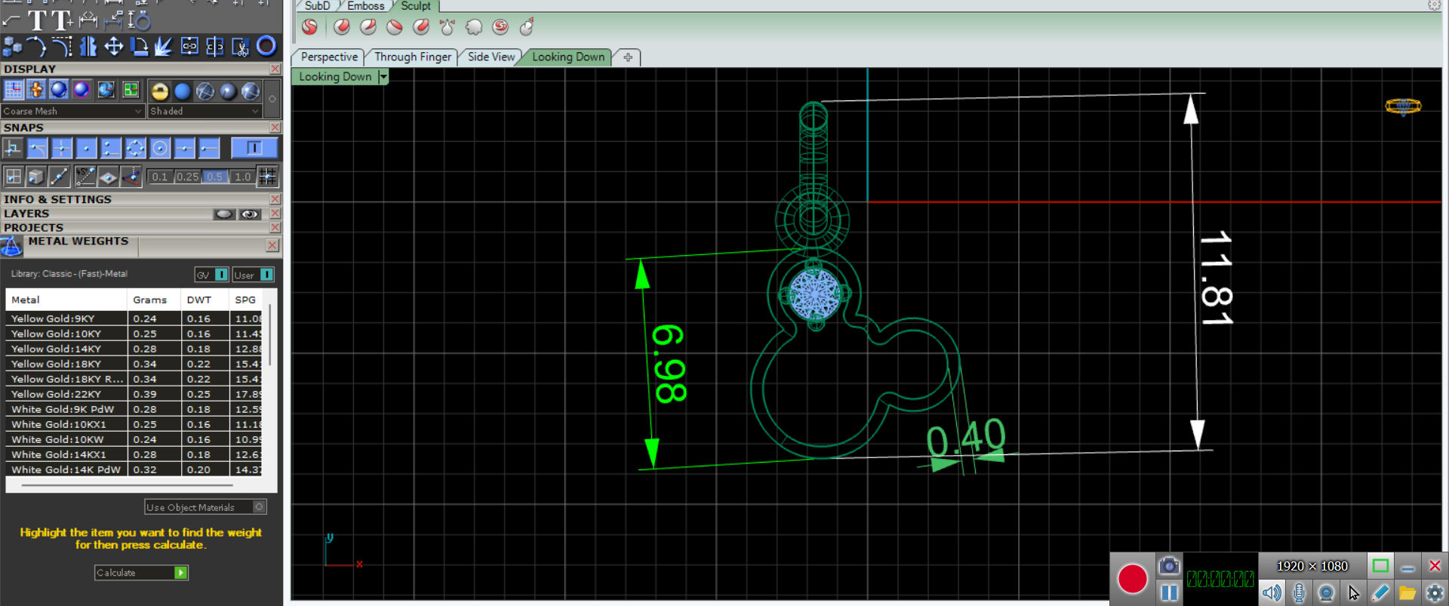Toggle the GV switch in Metal Weights
Image resolution: width=1449 pixels, height=606 pixels.
(x=221, y=275)
